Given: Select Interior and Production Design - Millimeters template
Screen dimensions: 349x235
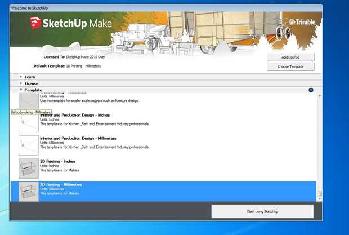Looking at the screenshot, I should click(163, 145).
